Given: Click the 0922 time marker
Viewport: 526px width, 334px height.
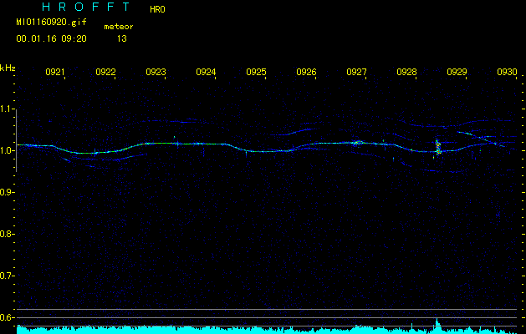Looking at the screenshot, I should (105, 72).
